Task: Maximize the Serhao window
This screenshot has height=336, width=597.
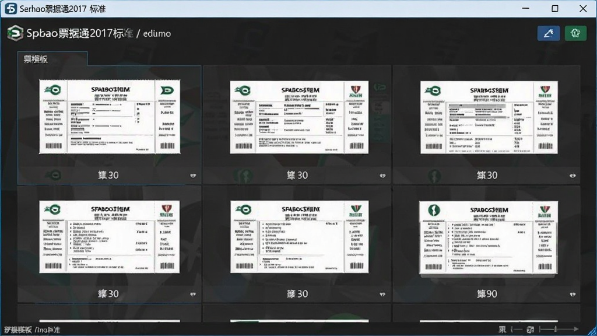Action: tap(555, 8)
